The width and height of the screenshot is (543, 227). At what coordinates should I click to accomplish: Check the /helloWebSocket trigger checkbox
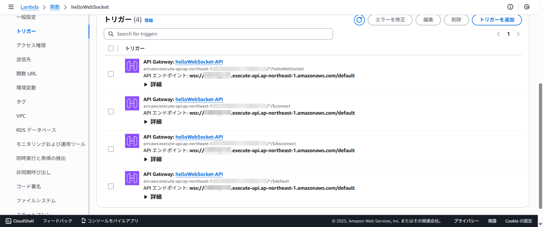click(x=111, y=74)
